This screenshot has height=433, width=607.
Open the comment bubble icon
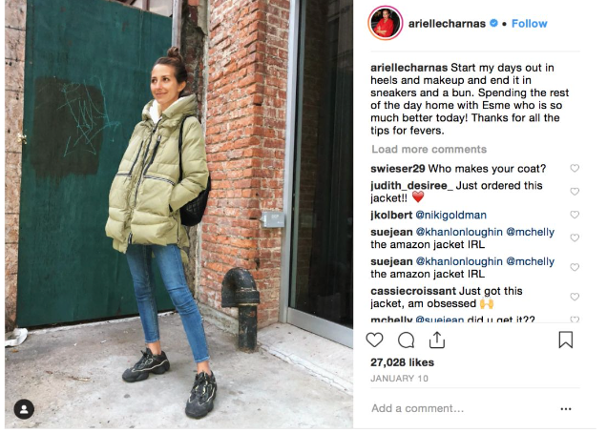point(406,340)
